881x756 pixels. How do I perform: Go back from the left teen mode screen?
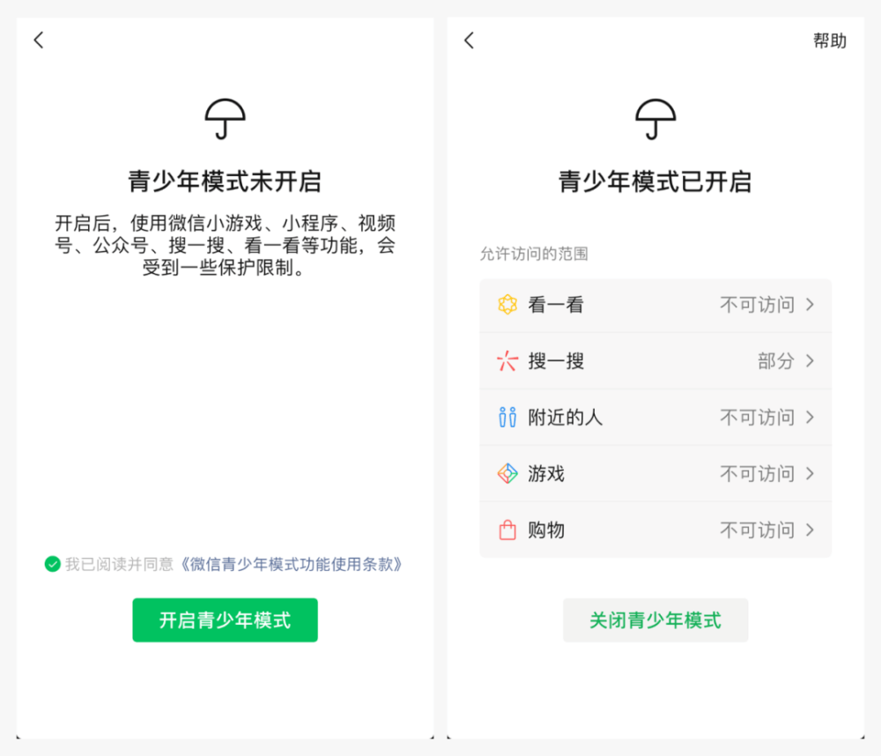click(39, 40)
